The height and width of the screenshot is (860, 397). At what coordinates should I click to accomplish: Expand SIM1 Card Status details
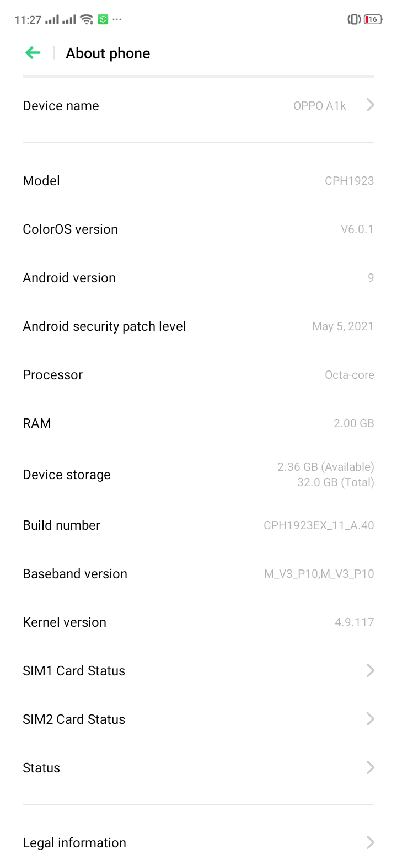pos(198,670)
